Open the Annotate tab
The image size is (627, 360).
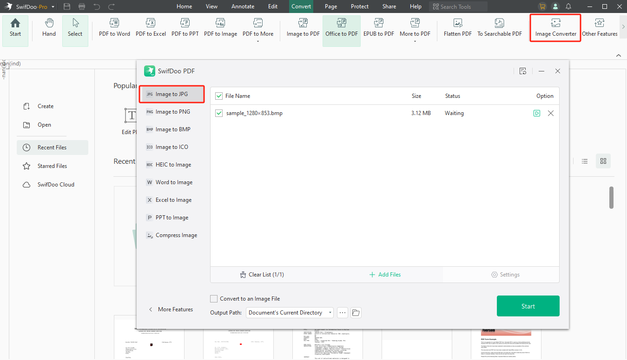tap(243, 6)
